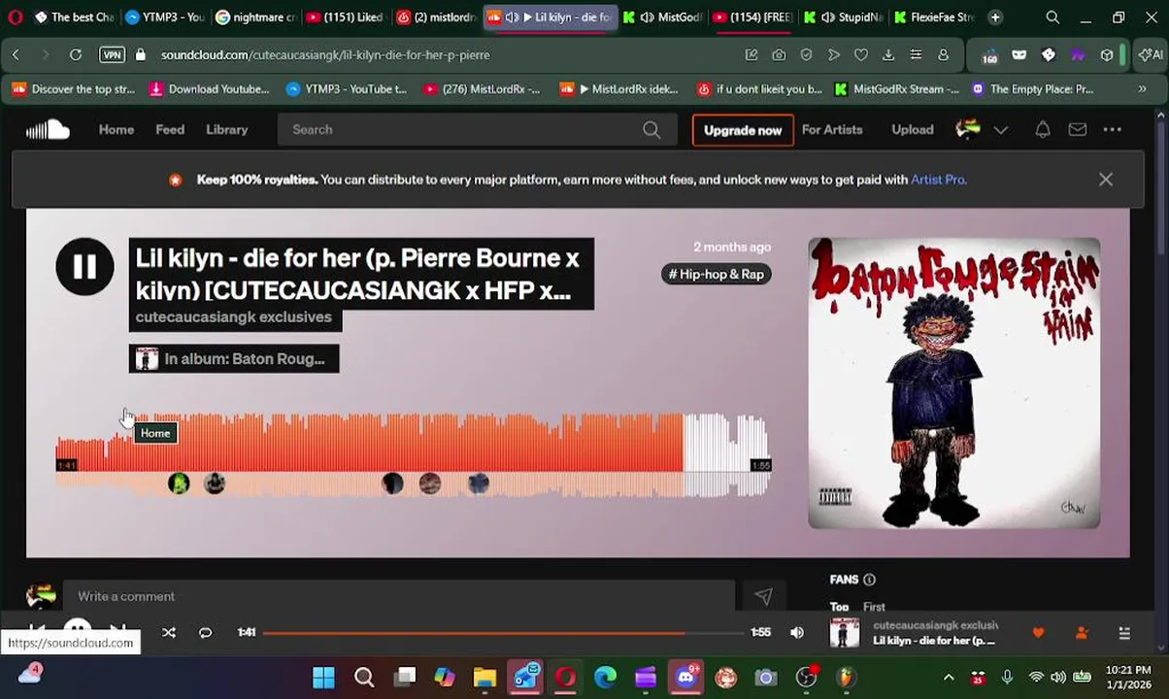Screen dimensions: 1169x699
Task: Follow the artist from the player bar
Action: [x=1082, y=633]
